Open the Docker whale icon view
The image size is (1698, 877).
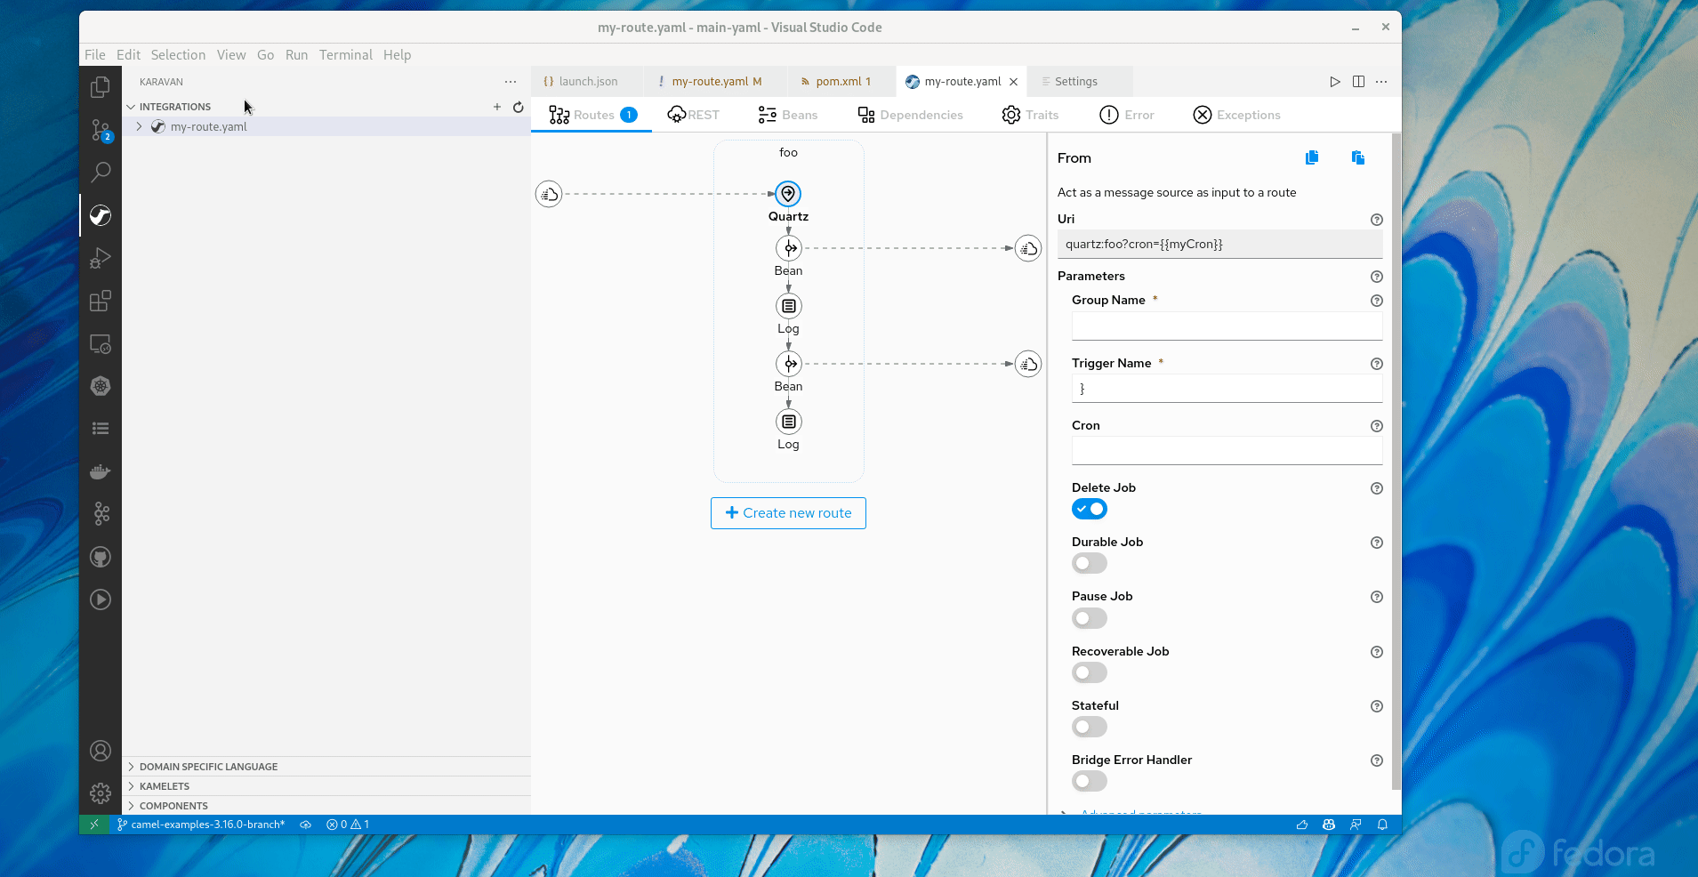tap(101, 471)
